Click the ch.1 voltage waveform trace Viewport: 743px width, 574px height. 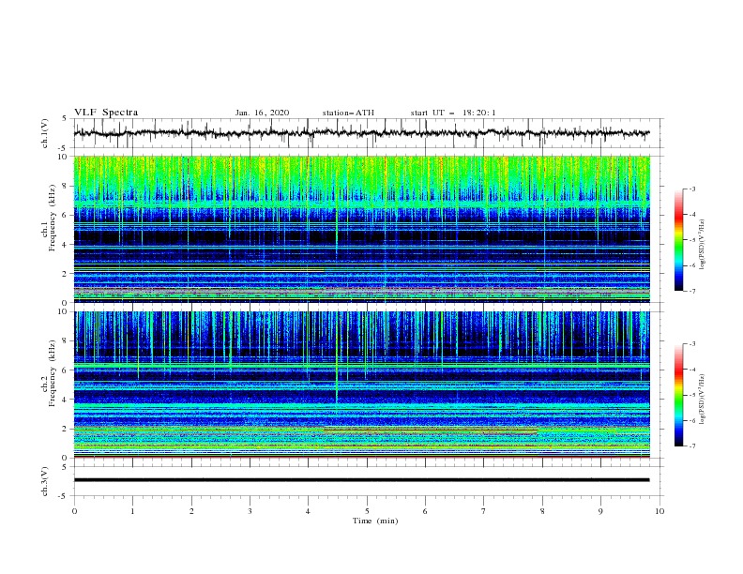[361, 133]
